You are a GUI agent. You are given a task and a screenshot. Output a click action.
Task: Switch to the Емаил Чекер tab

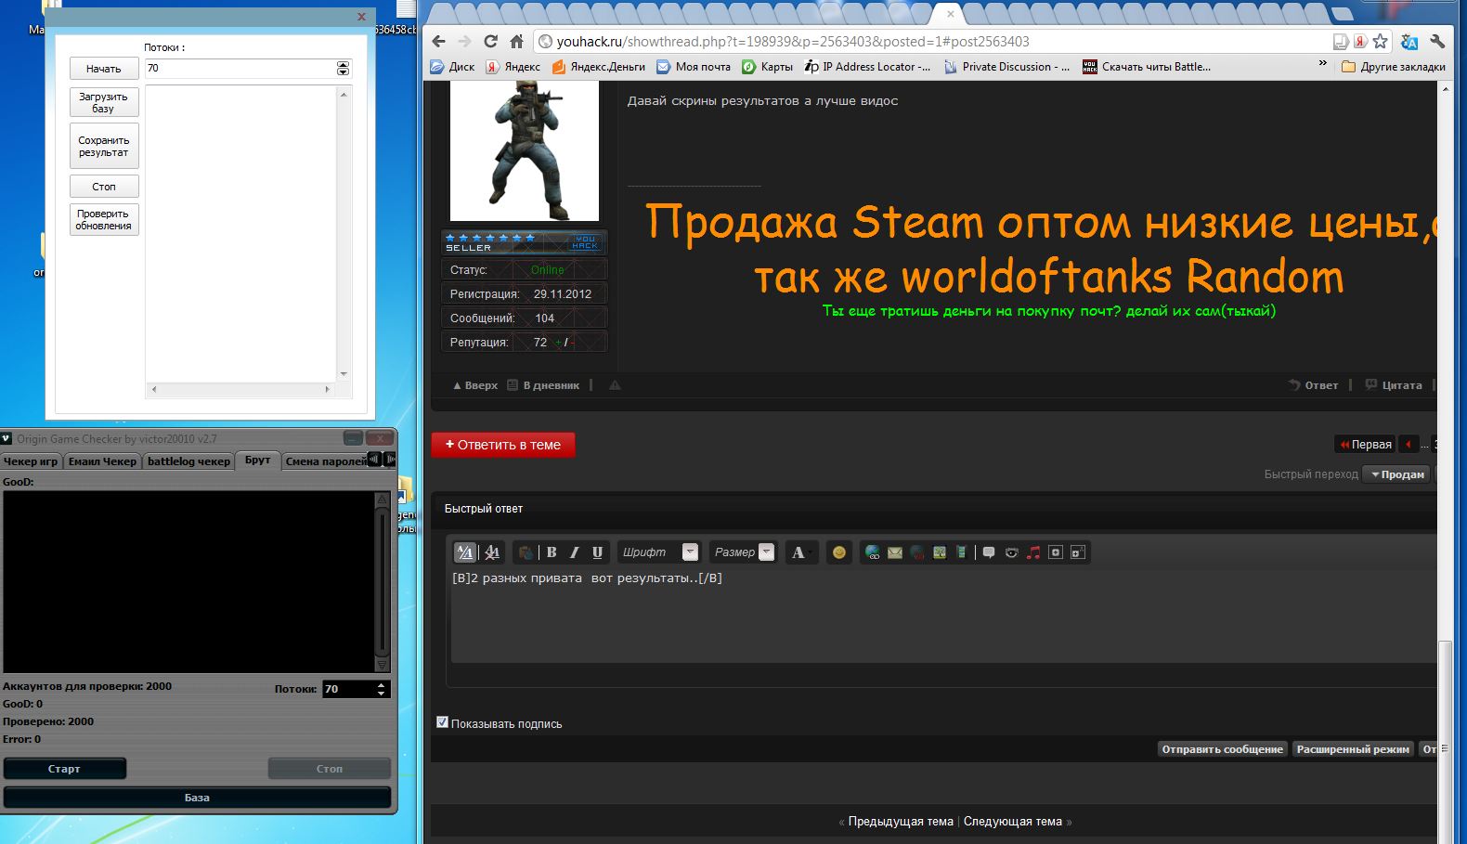pyautogui.click(x=102, y=461)
